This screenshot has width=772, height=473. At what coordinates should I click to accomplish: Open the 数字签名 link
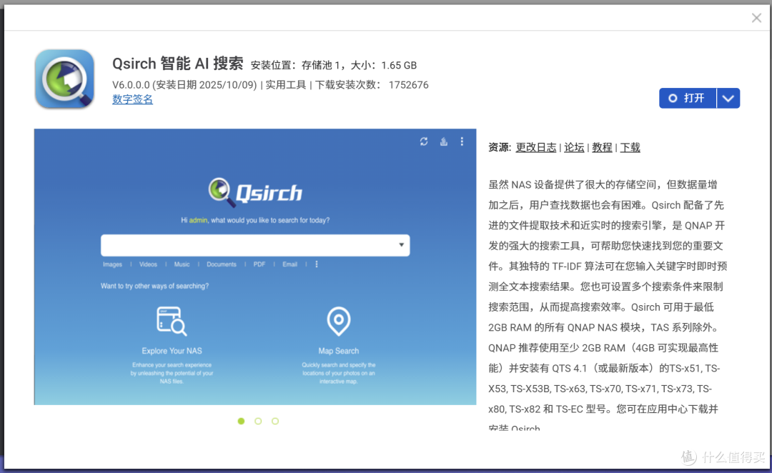(132, 99)
